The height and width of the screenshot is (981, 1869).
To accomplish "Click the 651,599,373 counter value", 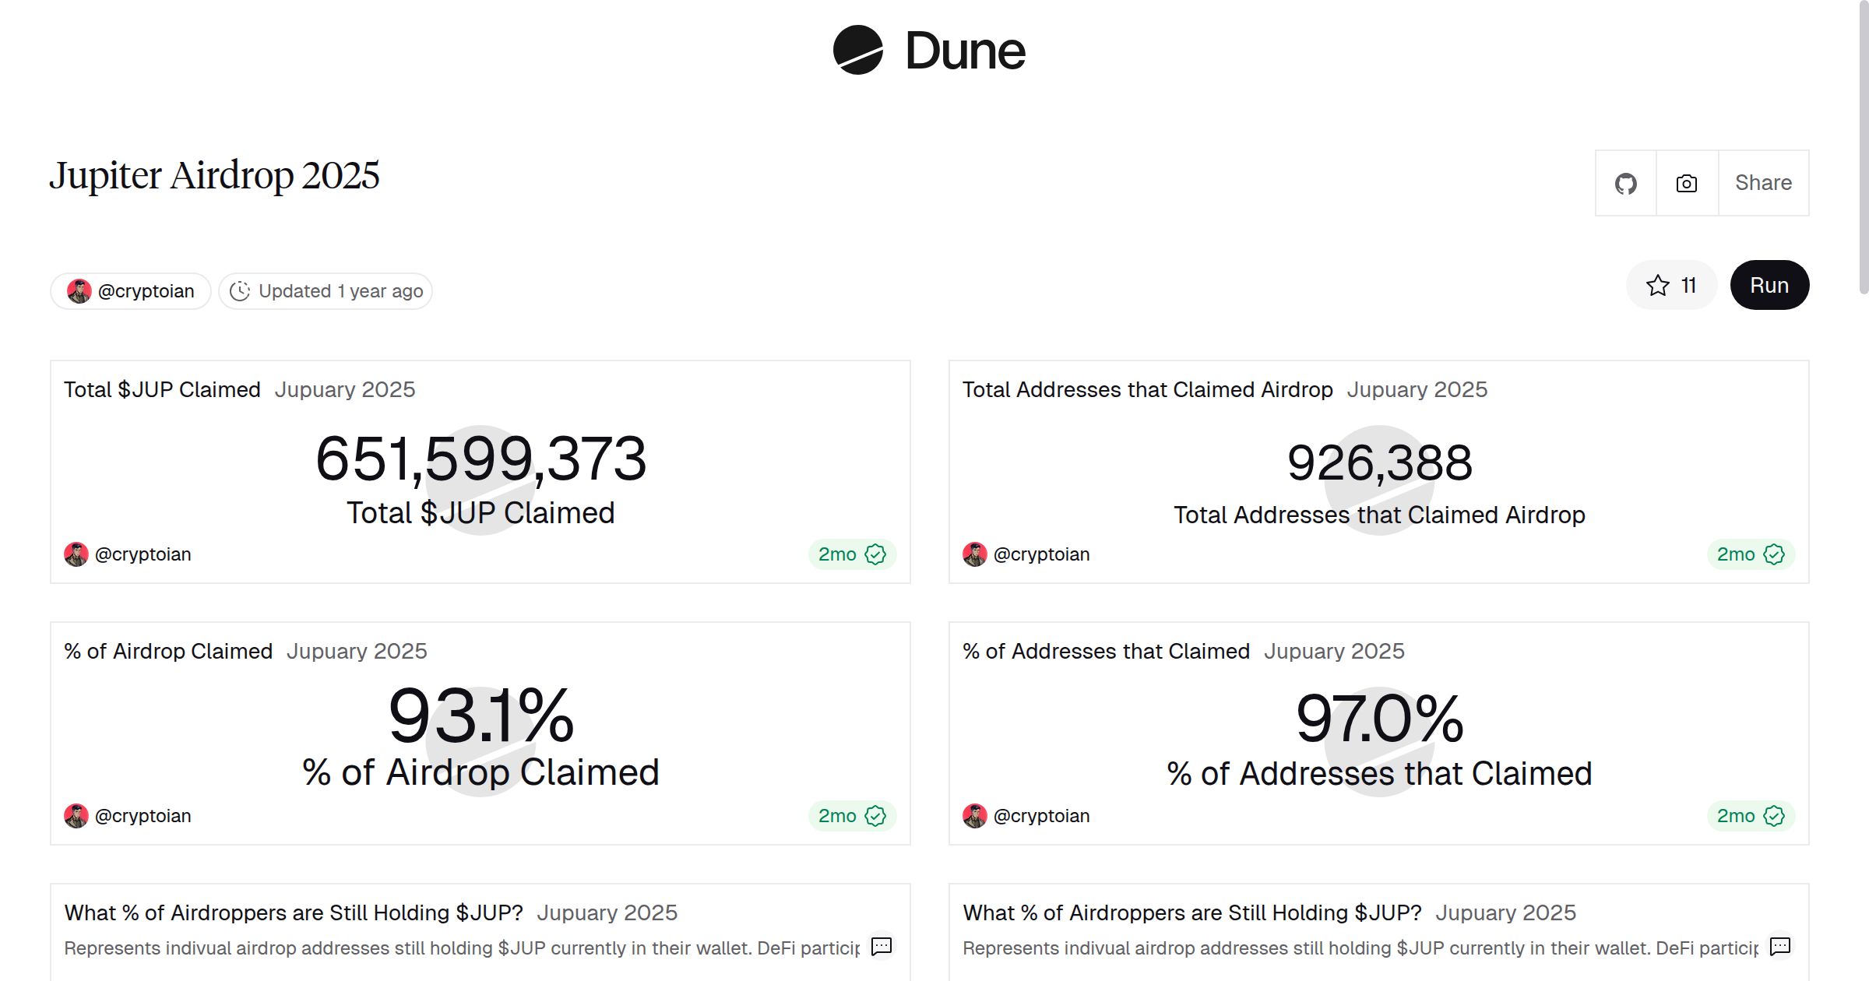I will click(480, 459).
